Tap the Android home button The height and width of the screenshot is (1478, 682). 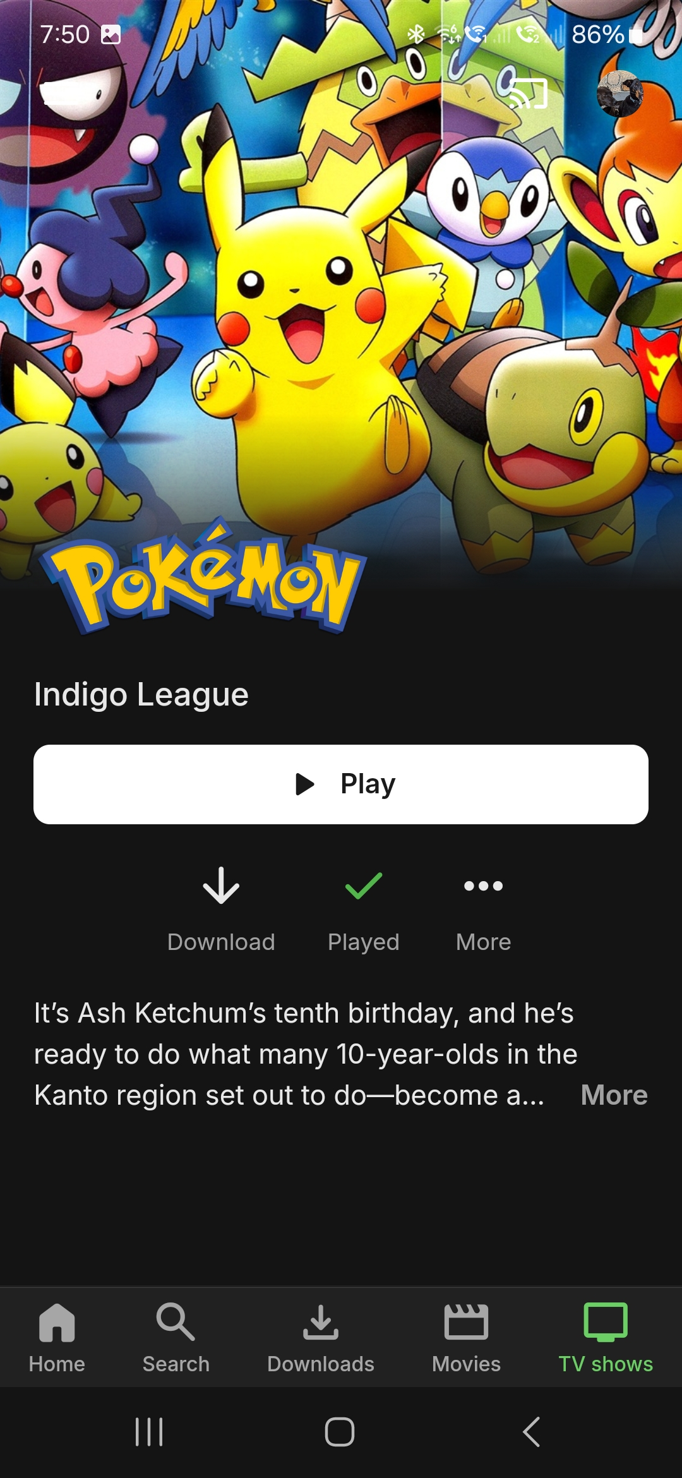[340, 1432]
